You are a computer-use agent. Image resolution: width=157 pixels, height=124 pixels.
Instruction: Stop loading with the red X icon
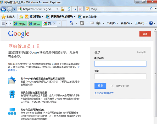pos(80,9)
